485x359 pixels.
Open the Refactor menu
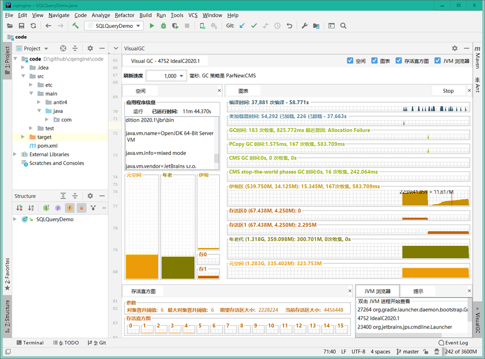pyautogui.click(x=125, y=15)
